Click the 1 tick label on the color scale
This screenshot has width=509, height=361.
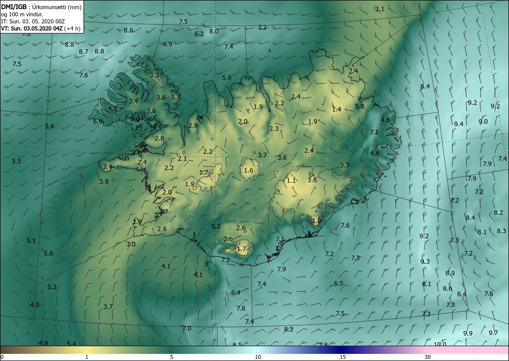[87, 357]
